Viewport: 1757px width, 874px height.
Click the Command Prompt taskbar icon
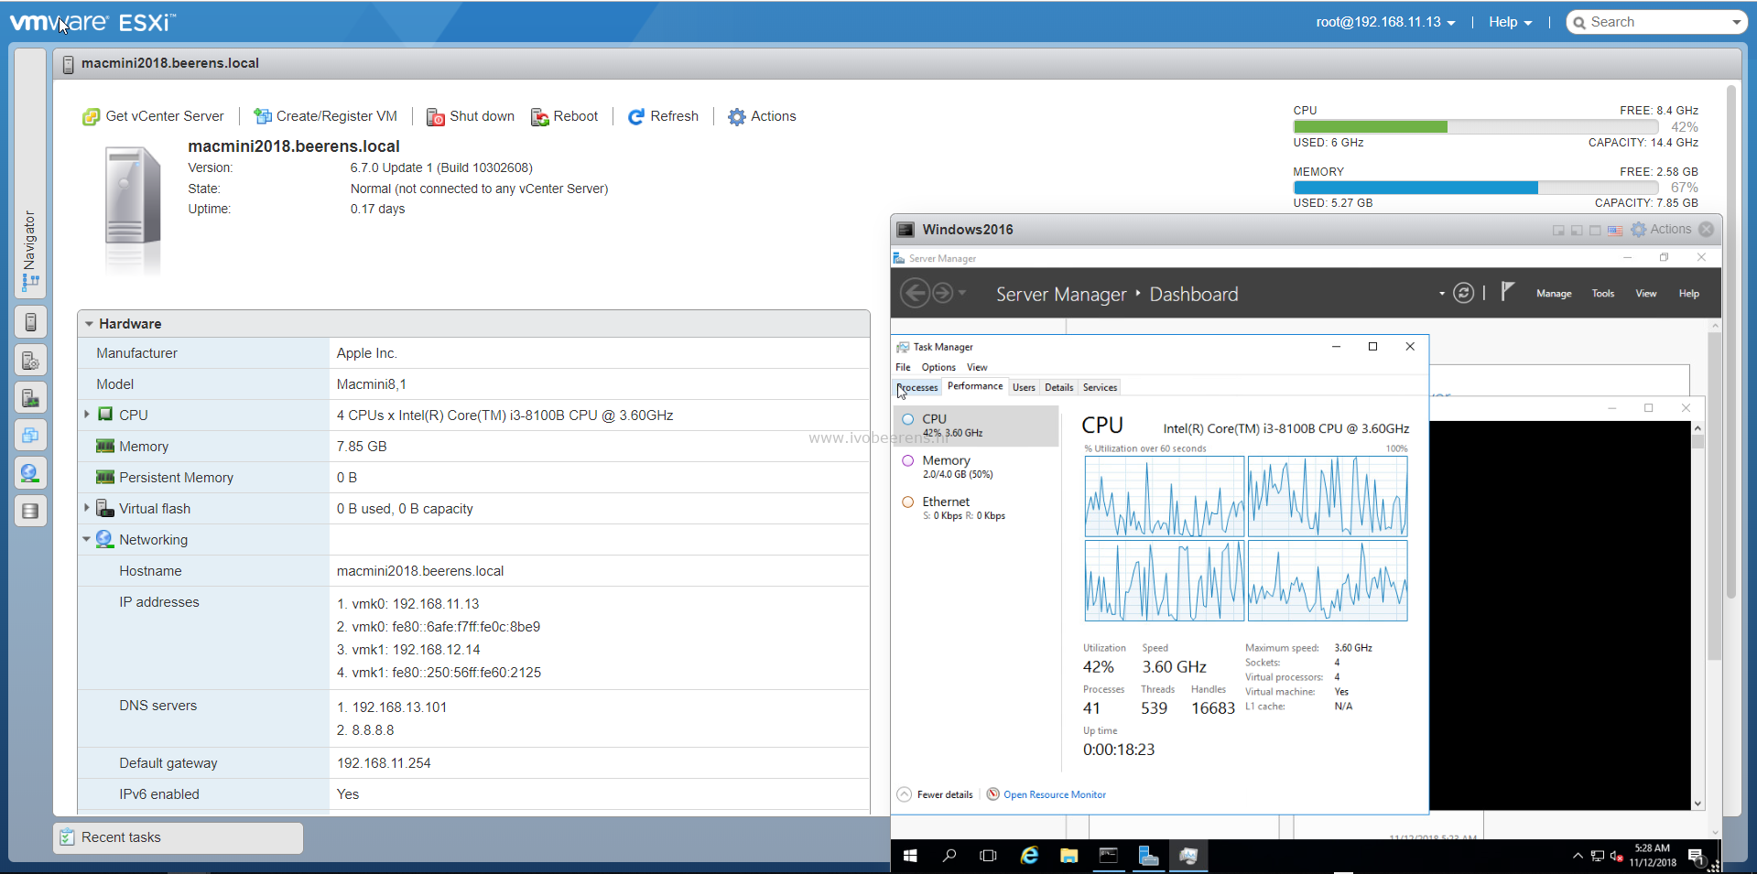[x=1109, y=856]
